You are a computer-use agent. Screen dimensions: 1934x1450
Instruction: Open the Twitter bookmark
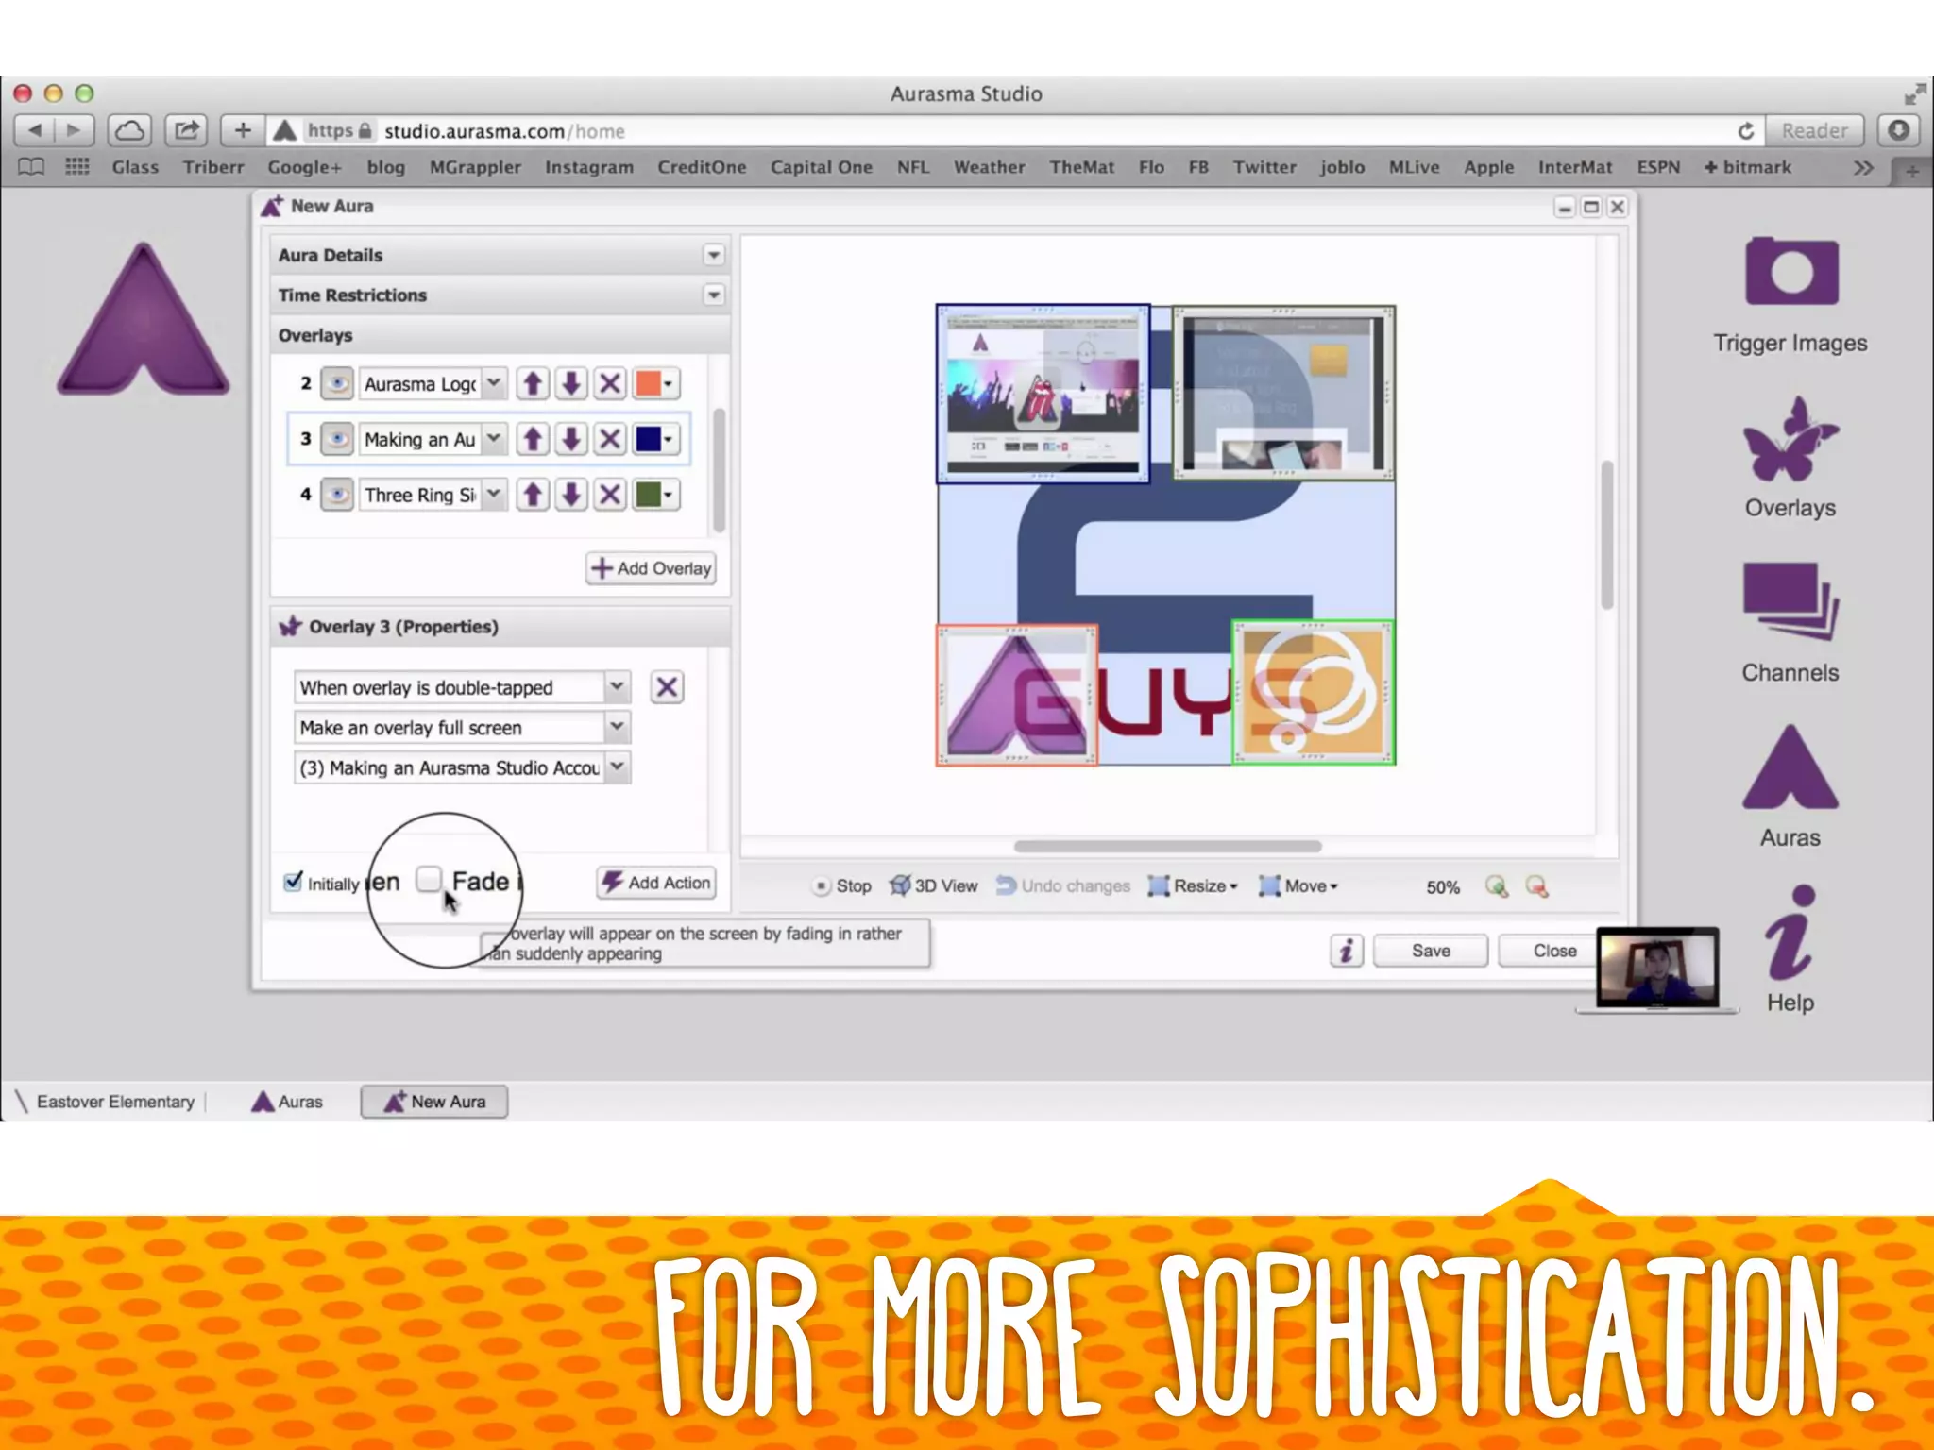[1264, 167]
